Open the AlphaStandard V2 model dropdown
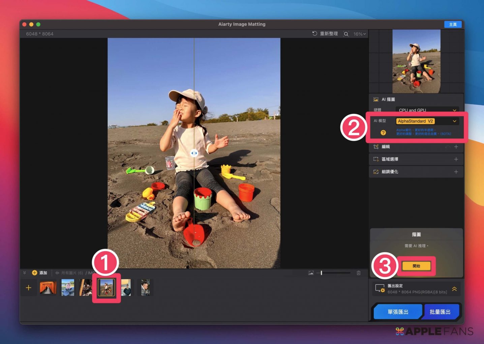484x344 pixels. tap(427, 121)
